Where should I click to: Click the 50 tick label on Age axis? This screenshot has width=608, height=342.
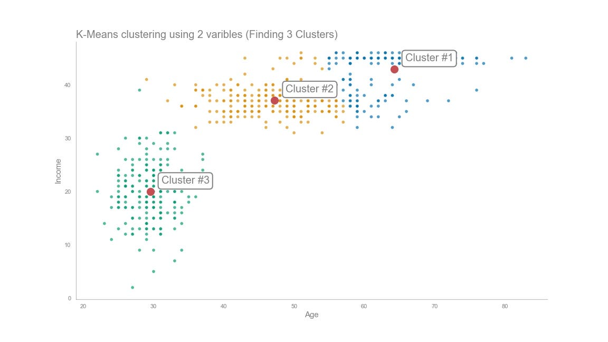point(294,307)
